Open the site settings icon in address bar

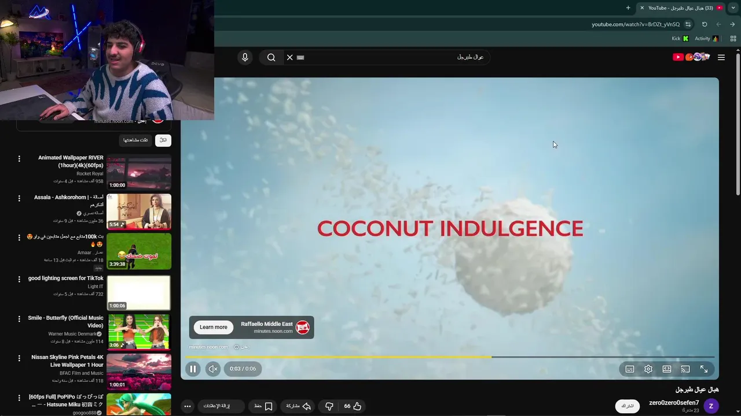[688, 24]
